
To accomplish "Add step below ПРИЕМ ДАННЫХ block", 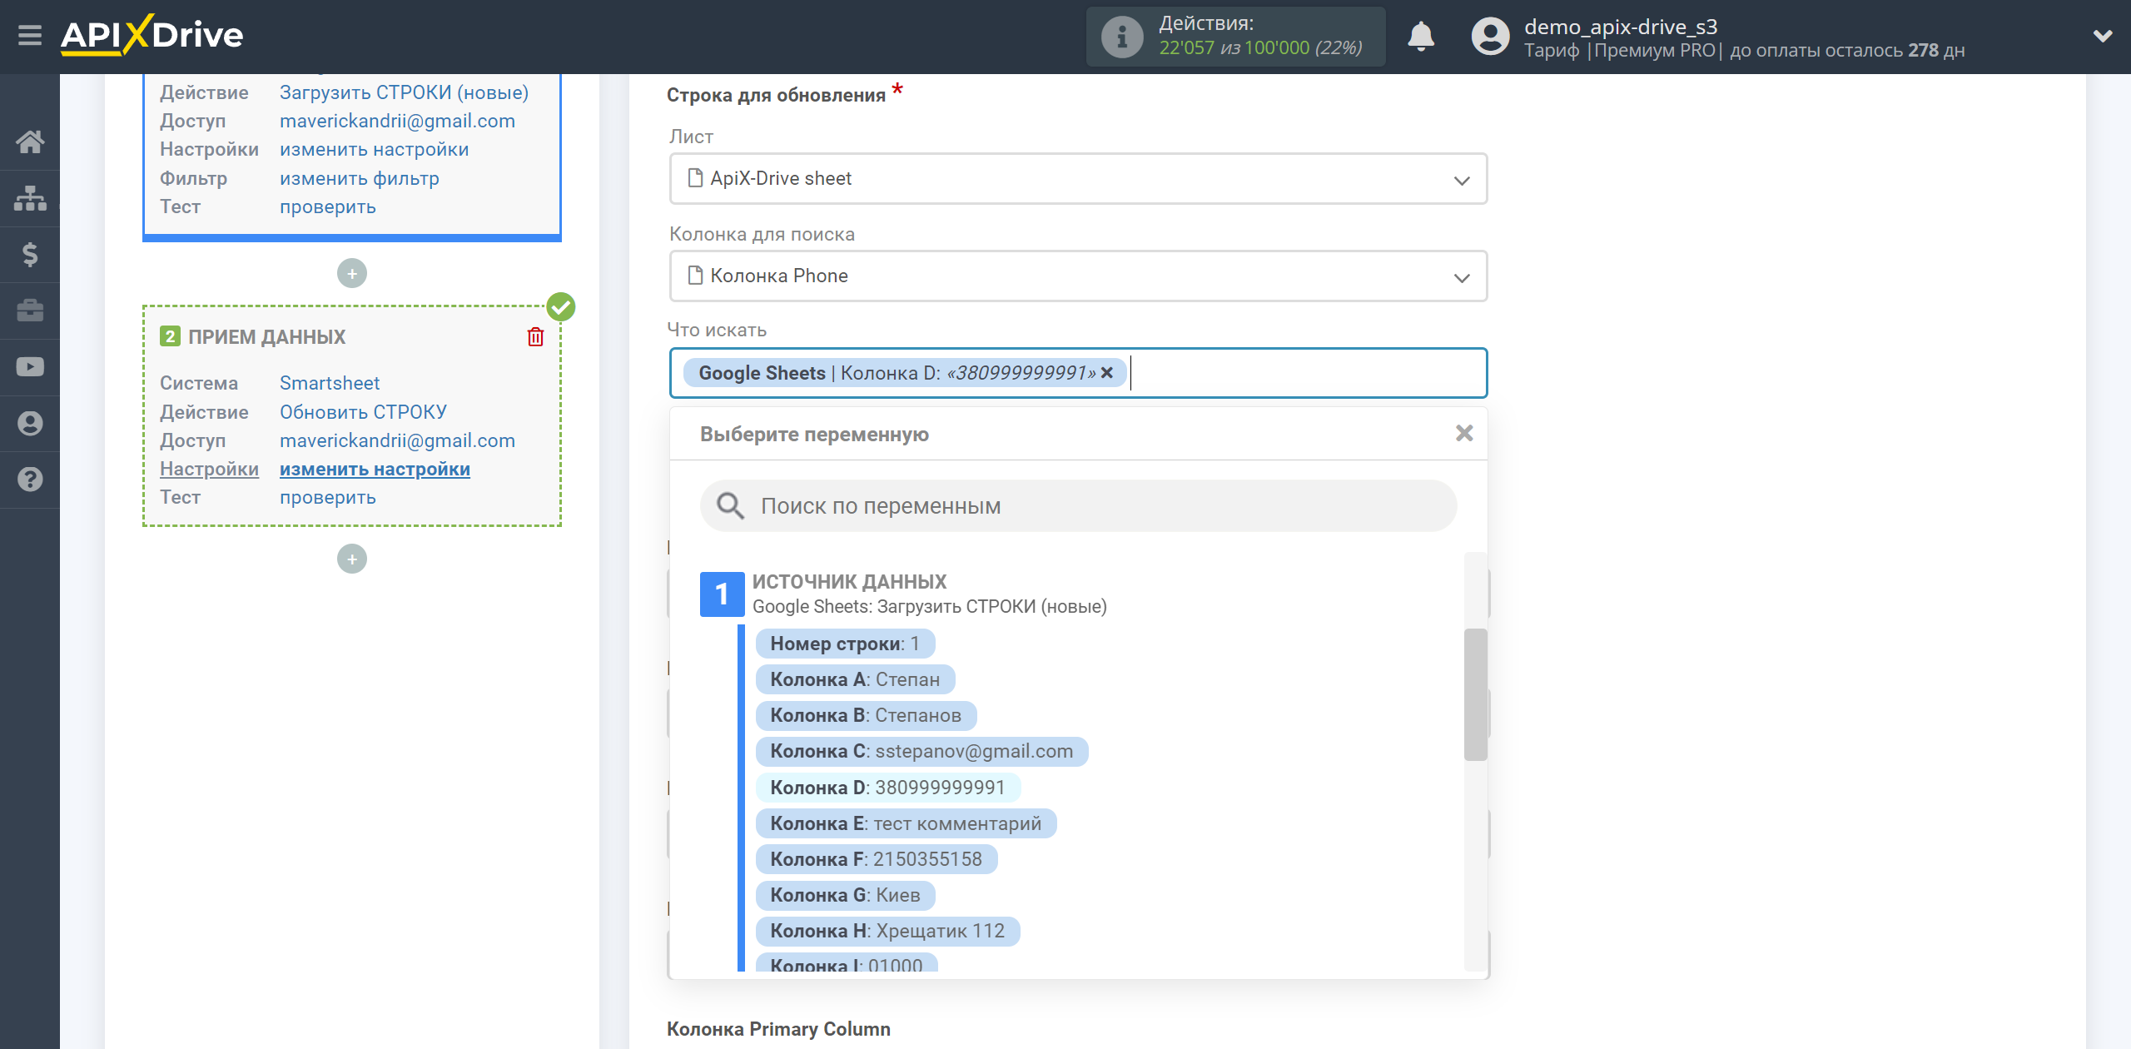I will [x=352, y=559].
